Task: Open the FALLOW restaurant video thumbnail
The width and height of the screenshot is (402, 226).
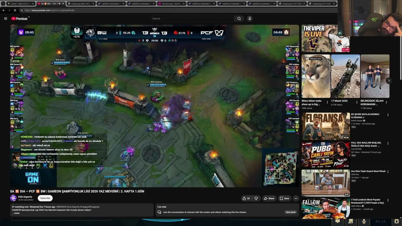Action: [x=326, y=208]
